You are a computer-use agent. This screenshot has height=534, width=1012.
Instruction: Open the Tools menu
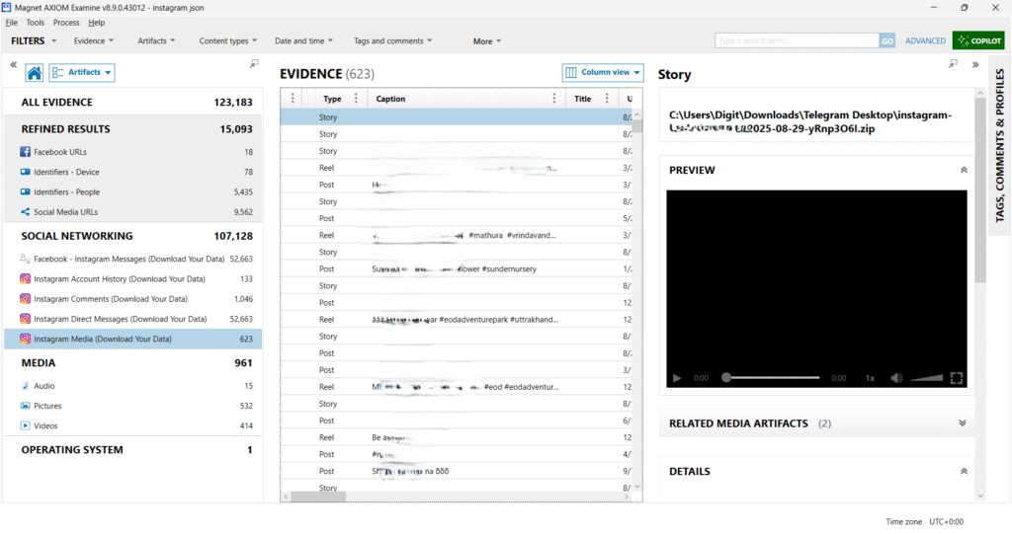35,23
